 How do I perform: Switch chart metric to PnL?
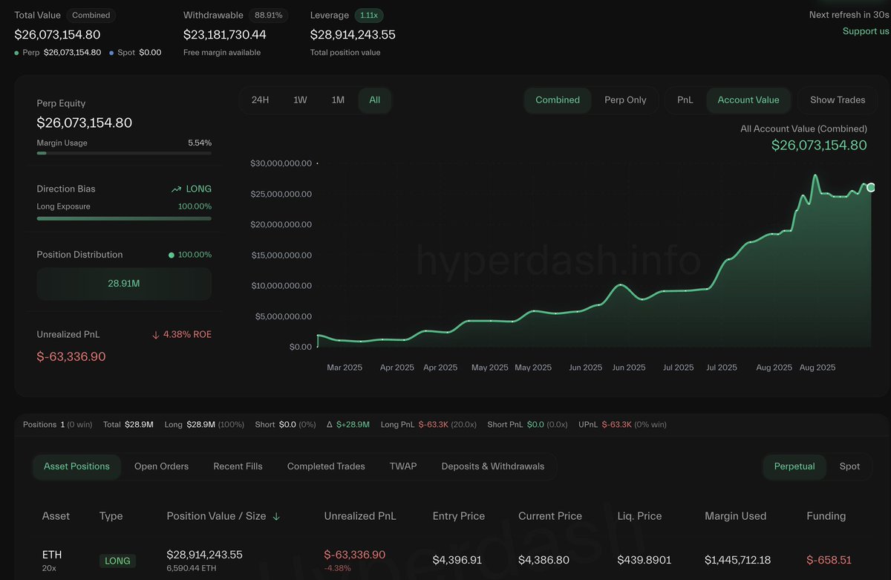685,100
